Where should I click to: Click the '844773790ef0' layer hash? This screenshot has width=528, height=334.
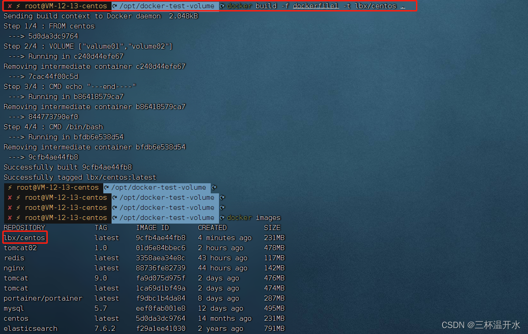click(53, 117)
